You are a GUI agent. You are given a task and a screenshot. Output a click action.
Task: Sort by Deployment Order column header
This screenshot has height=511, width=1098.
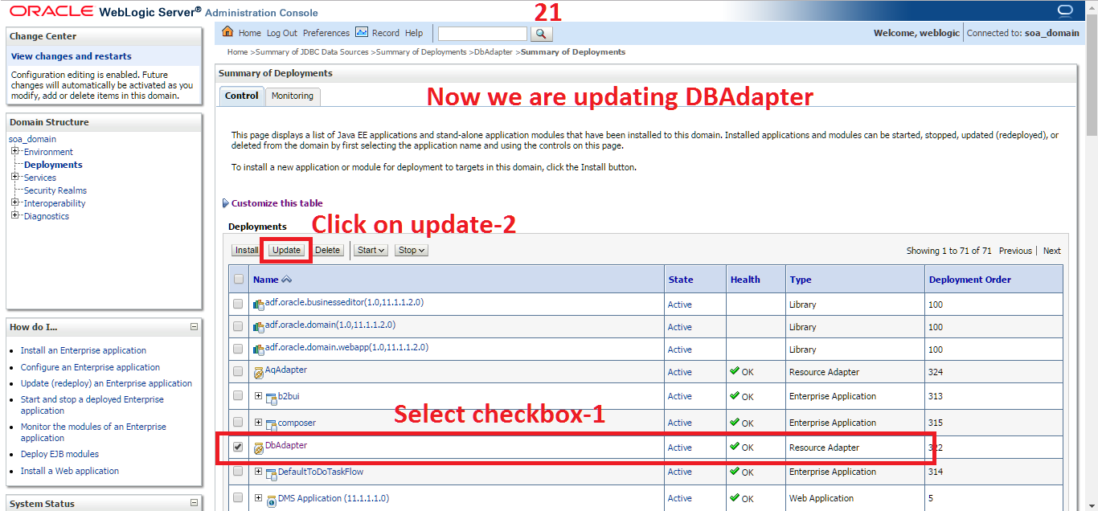[970, 280]
